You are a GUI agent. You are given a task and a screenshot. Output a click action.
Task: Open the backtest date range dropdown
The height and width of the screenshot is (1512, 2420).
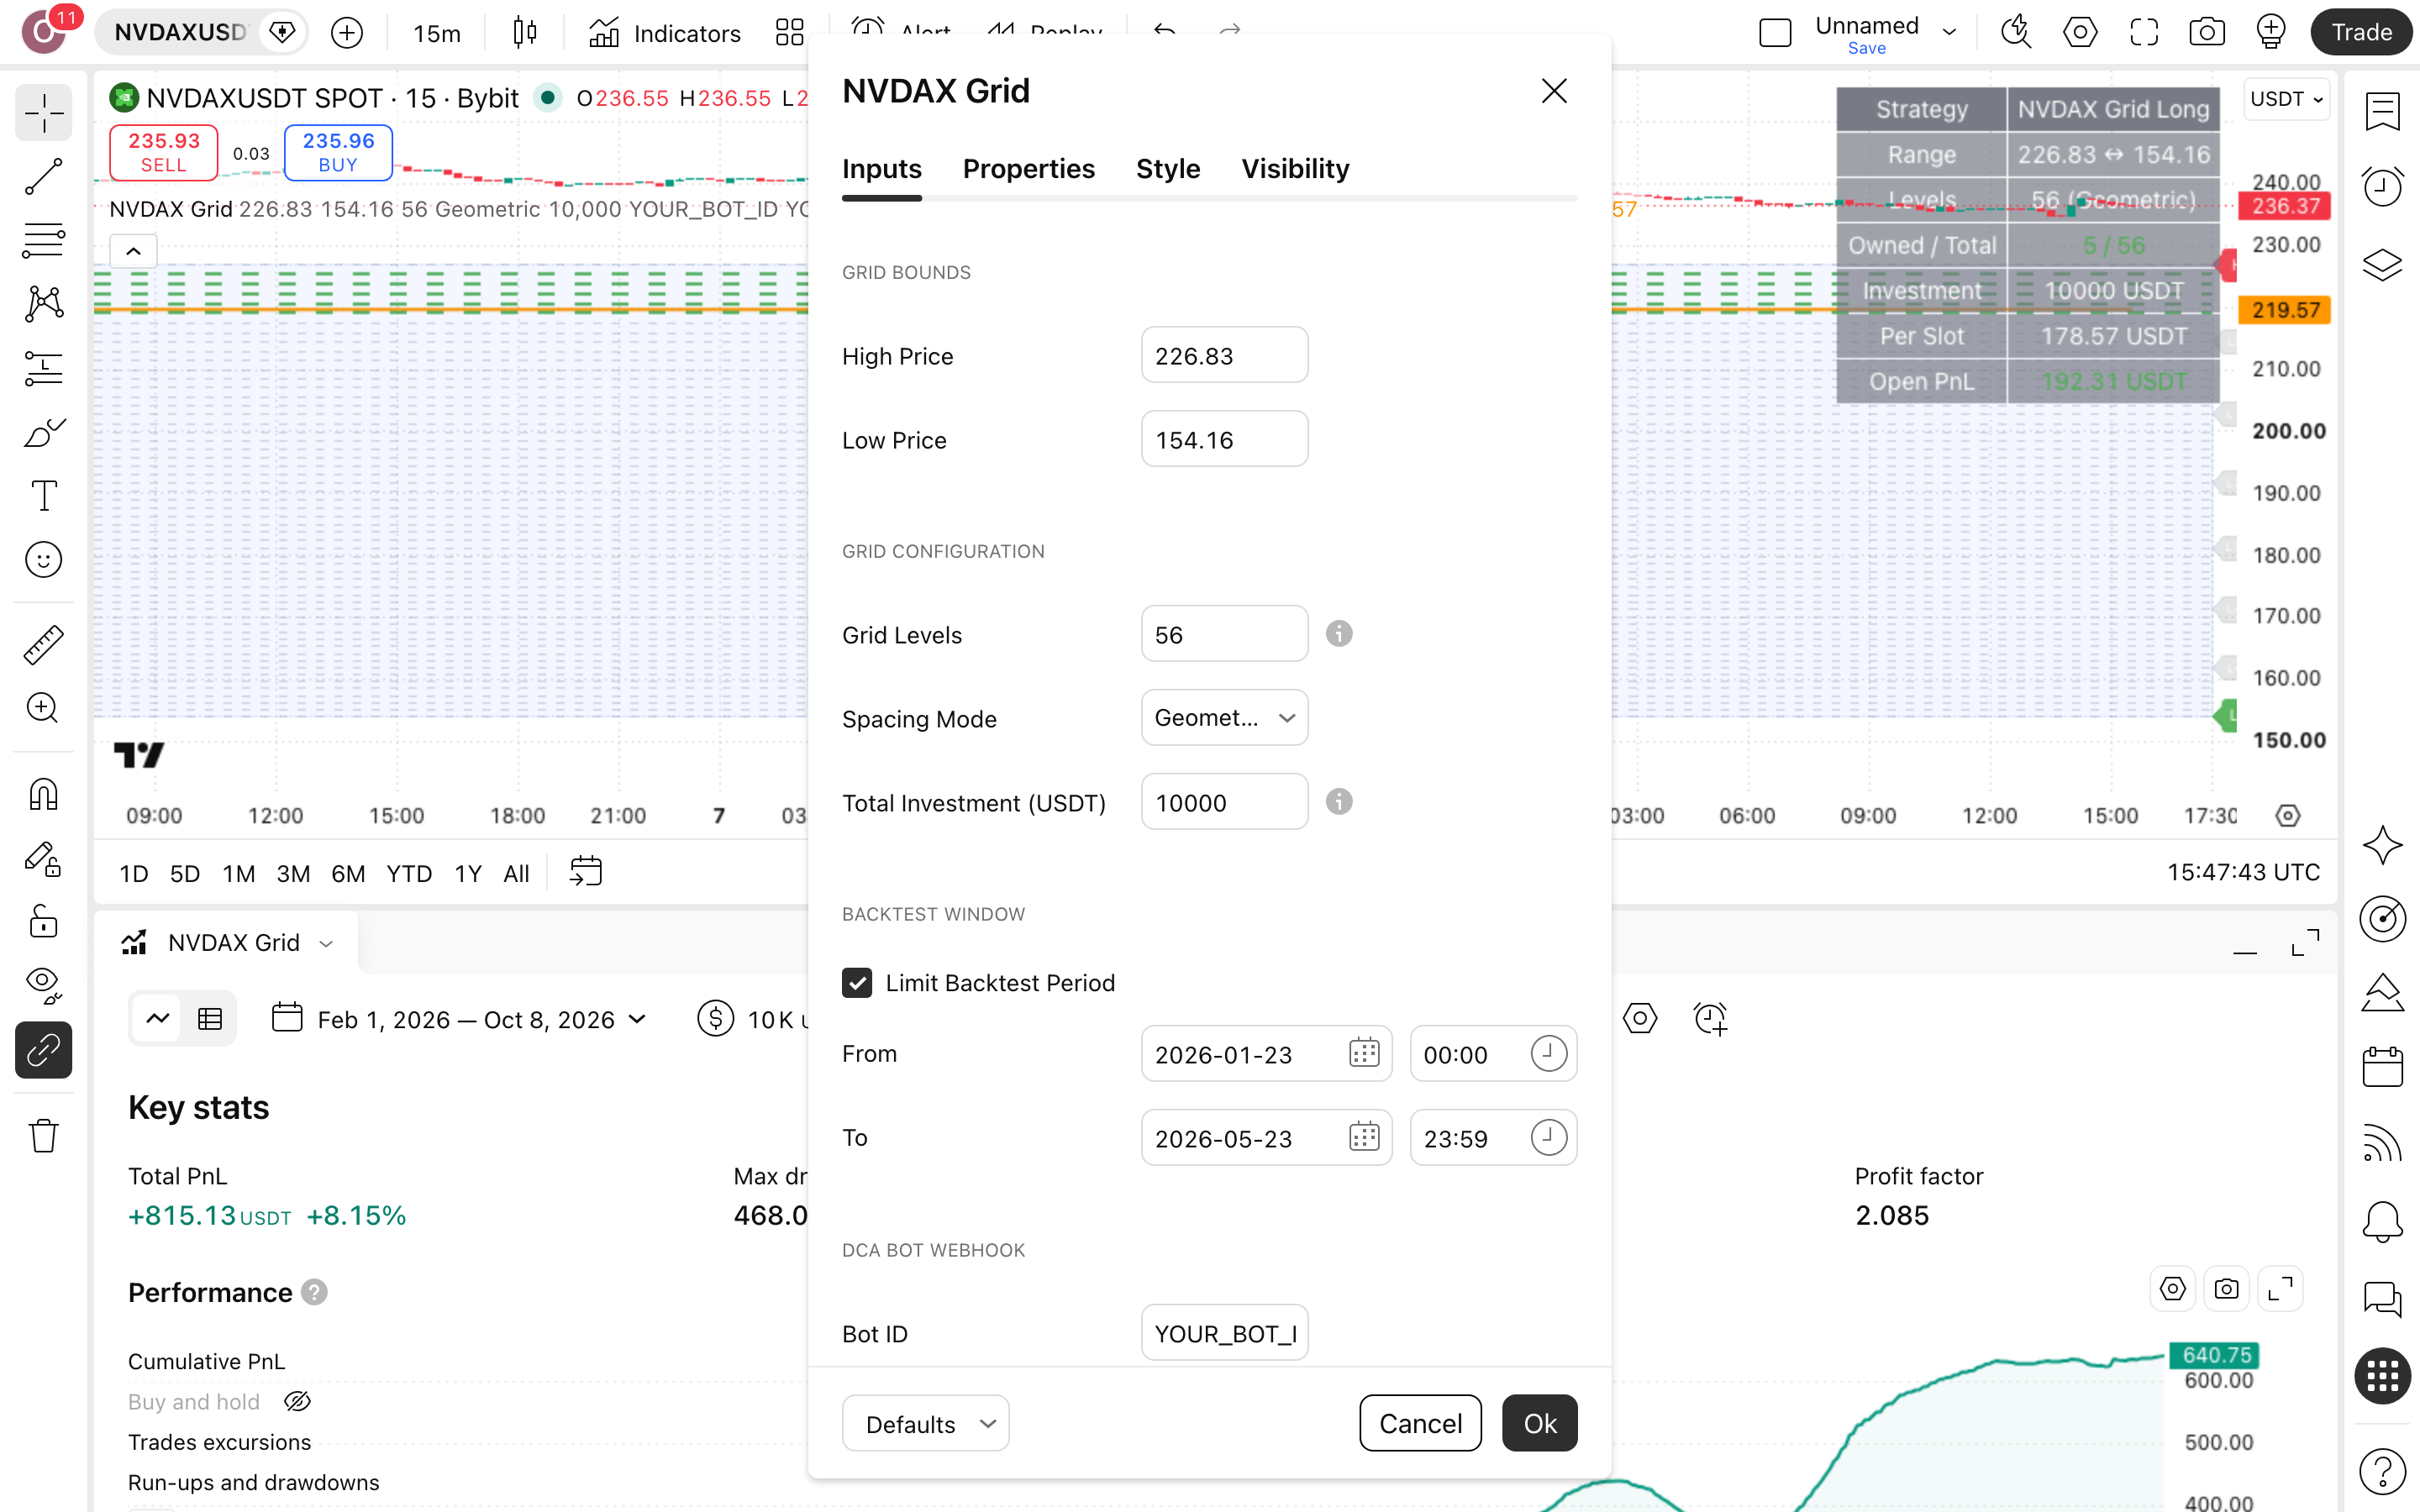[459, 1019]
